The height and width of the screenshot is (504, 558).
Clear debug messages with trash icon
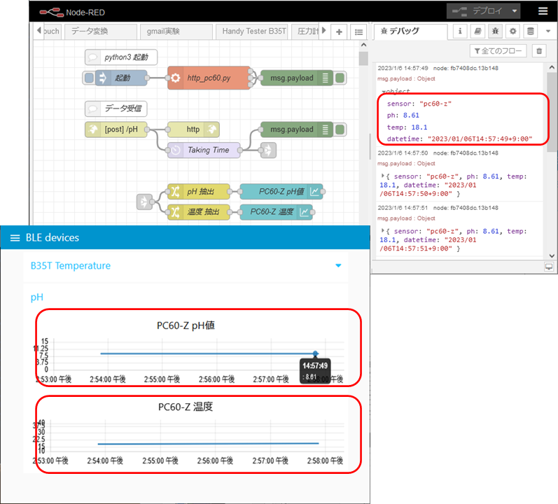coord(538,51)
